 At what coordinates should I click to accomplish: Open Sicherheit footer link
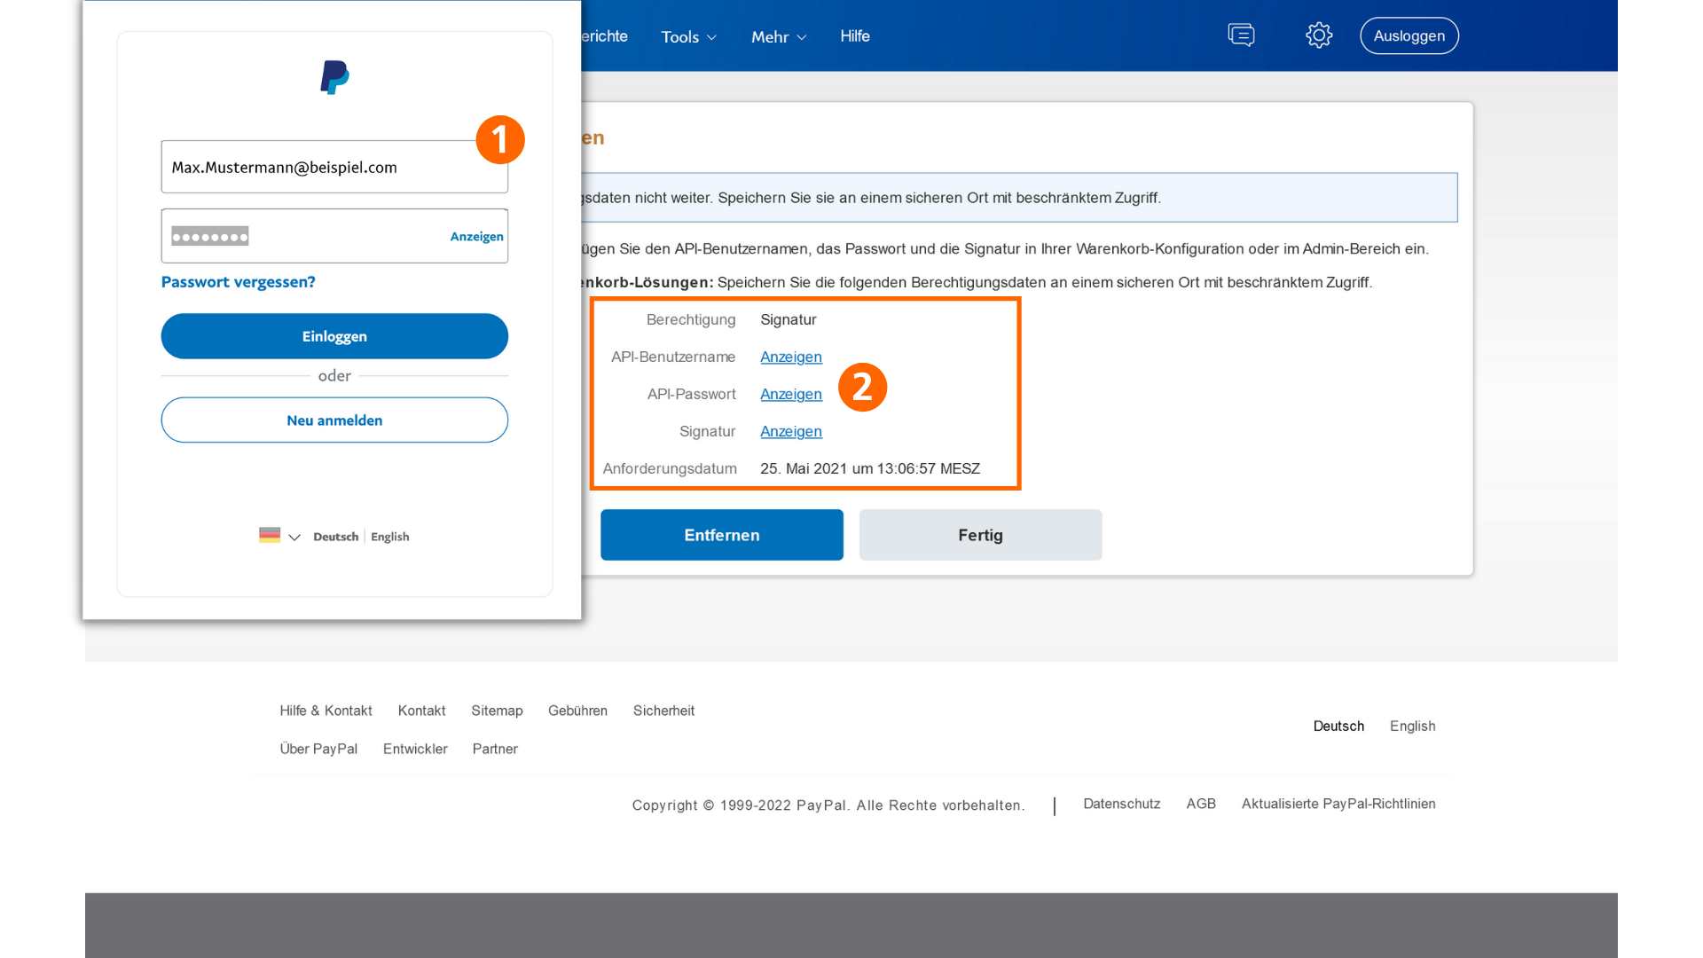[663, 711]
